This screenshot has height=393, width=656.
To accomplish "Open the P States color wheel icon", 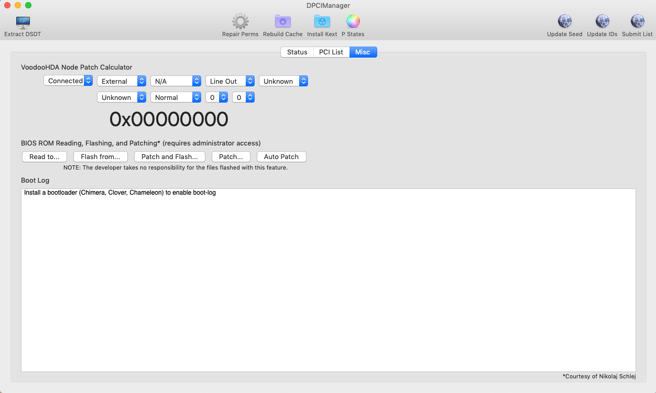I will tap(353, 22).
